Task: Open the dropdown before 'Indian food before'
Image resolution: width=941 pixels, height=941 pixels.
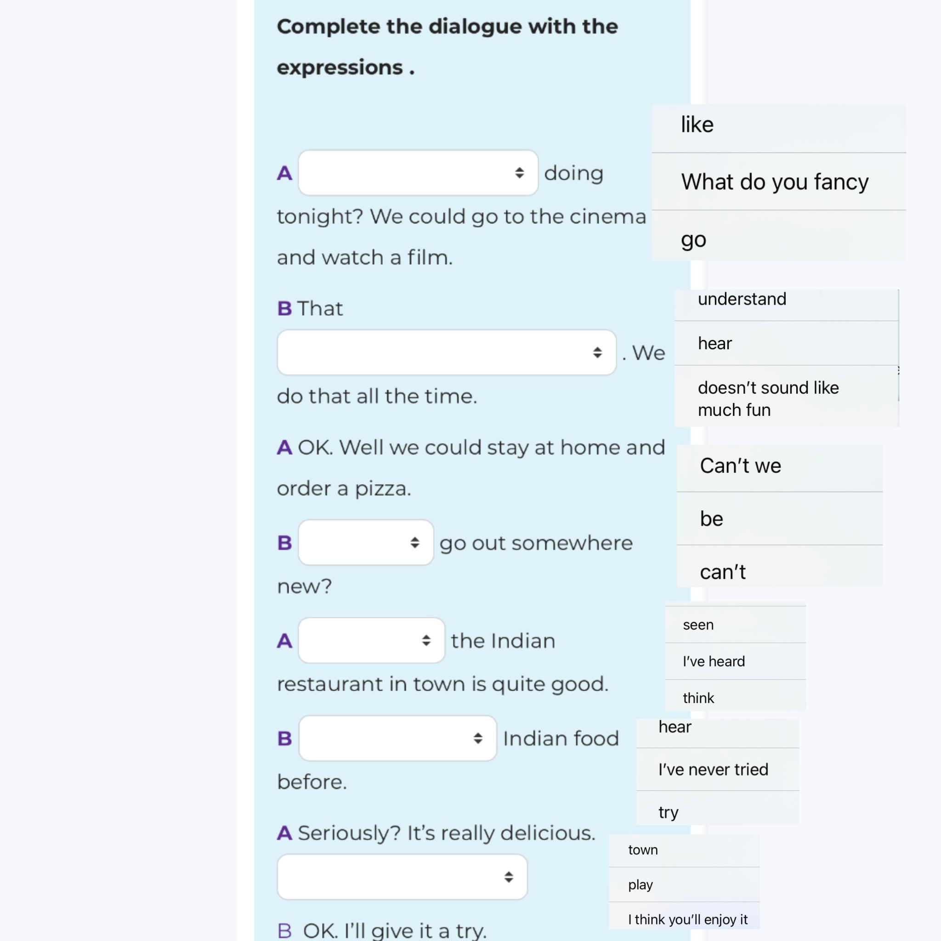Action: (397, 738)
